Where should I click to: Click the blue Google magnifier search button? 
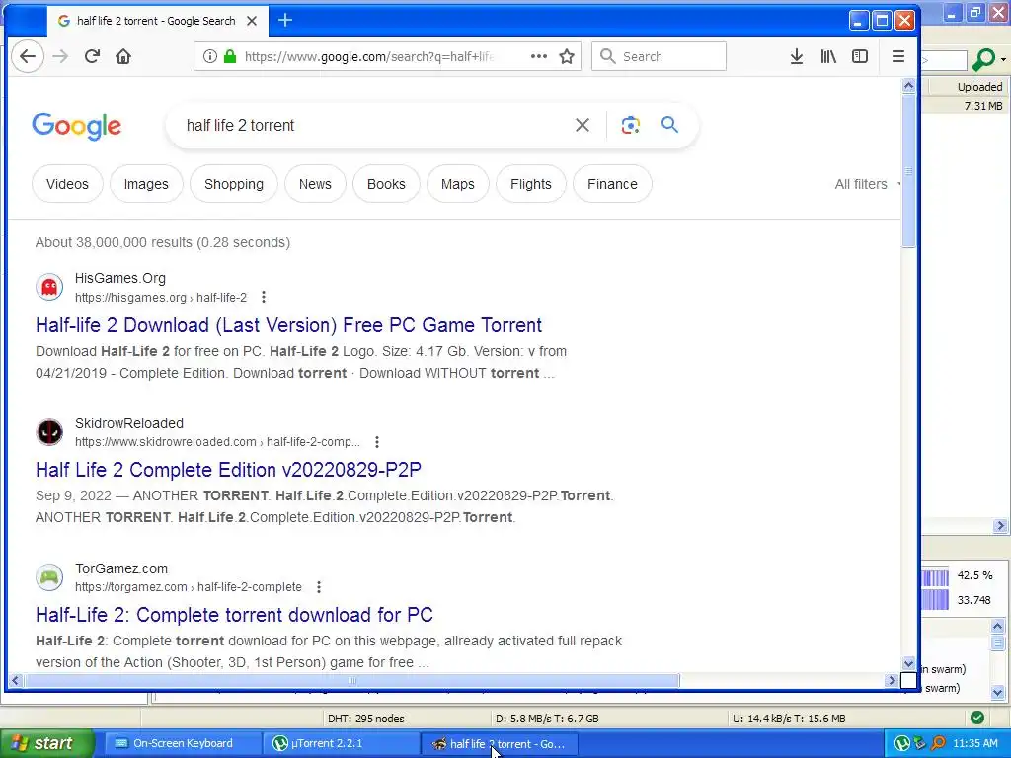tap(670, 125)
